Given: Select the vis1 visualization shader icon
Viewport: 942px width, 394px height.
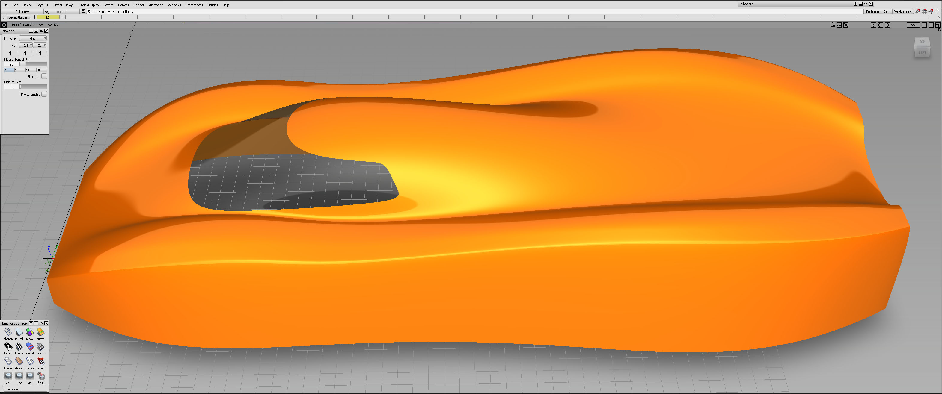Looking at the screenshot, I should [8, 376].
